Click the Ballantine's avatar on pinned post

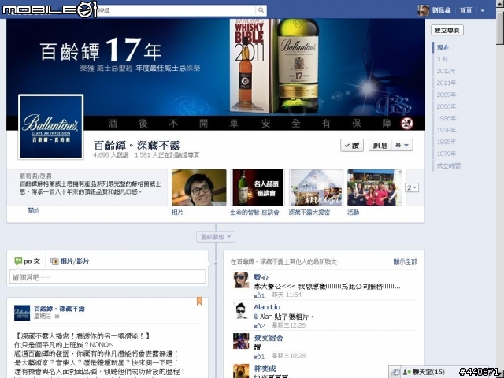pos(22,313)
